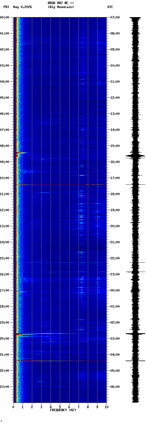Click the UTC time label '09:00'
Viewport: 147px width, 424px height.
pos(115,50)
